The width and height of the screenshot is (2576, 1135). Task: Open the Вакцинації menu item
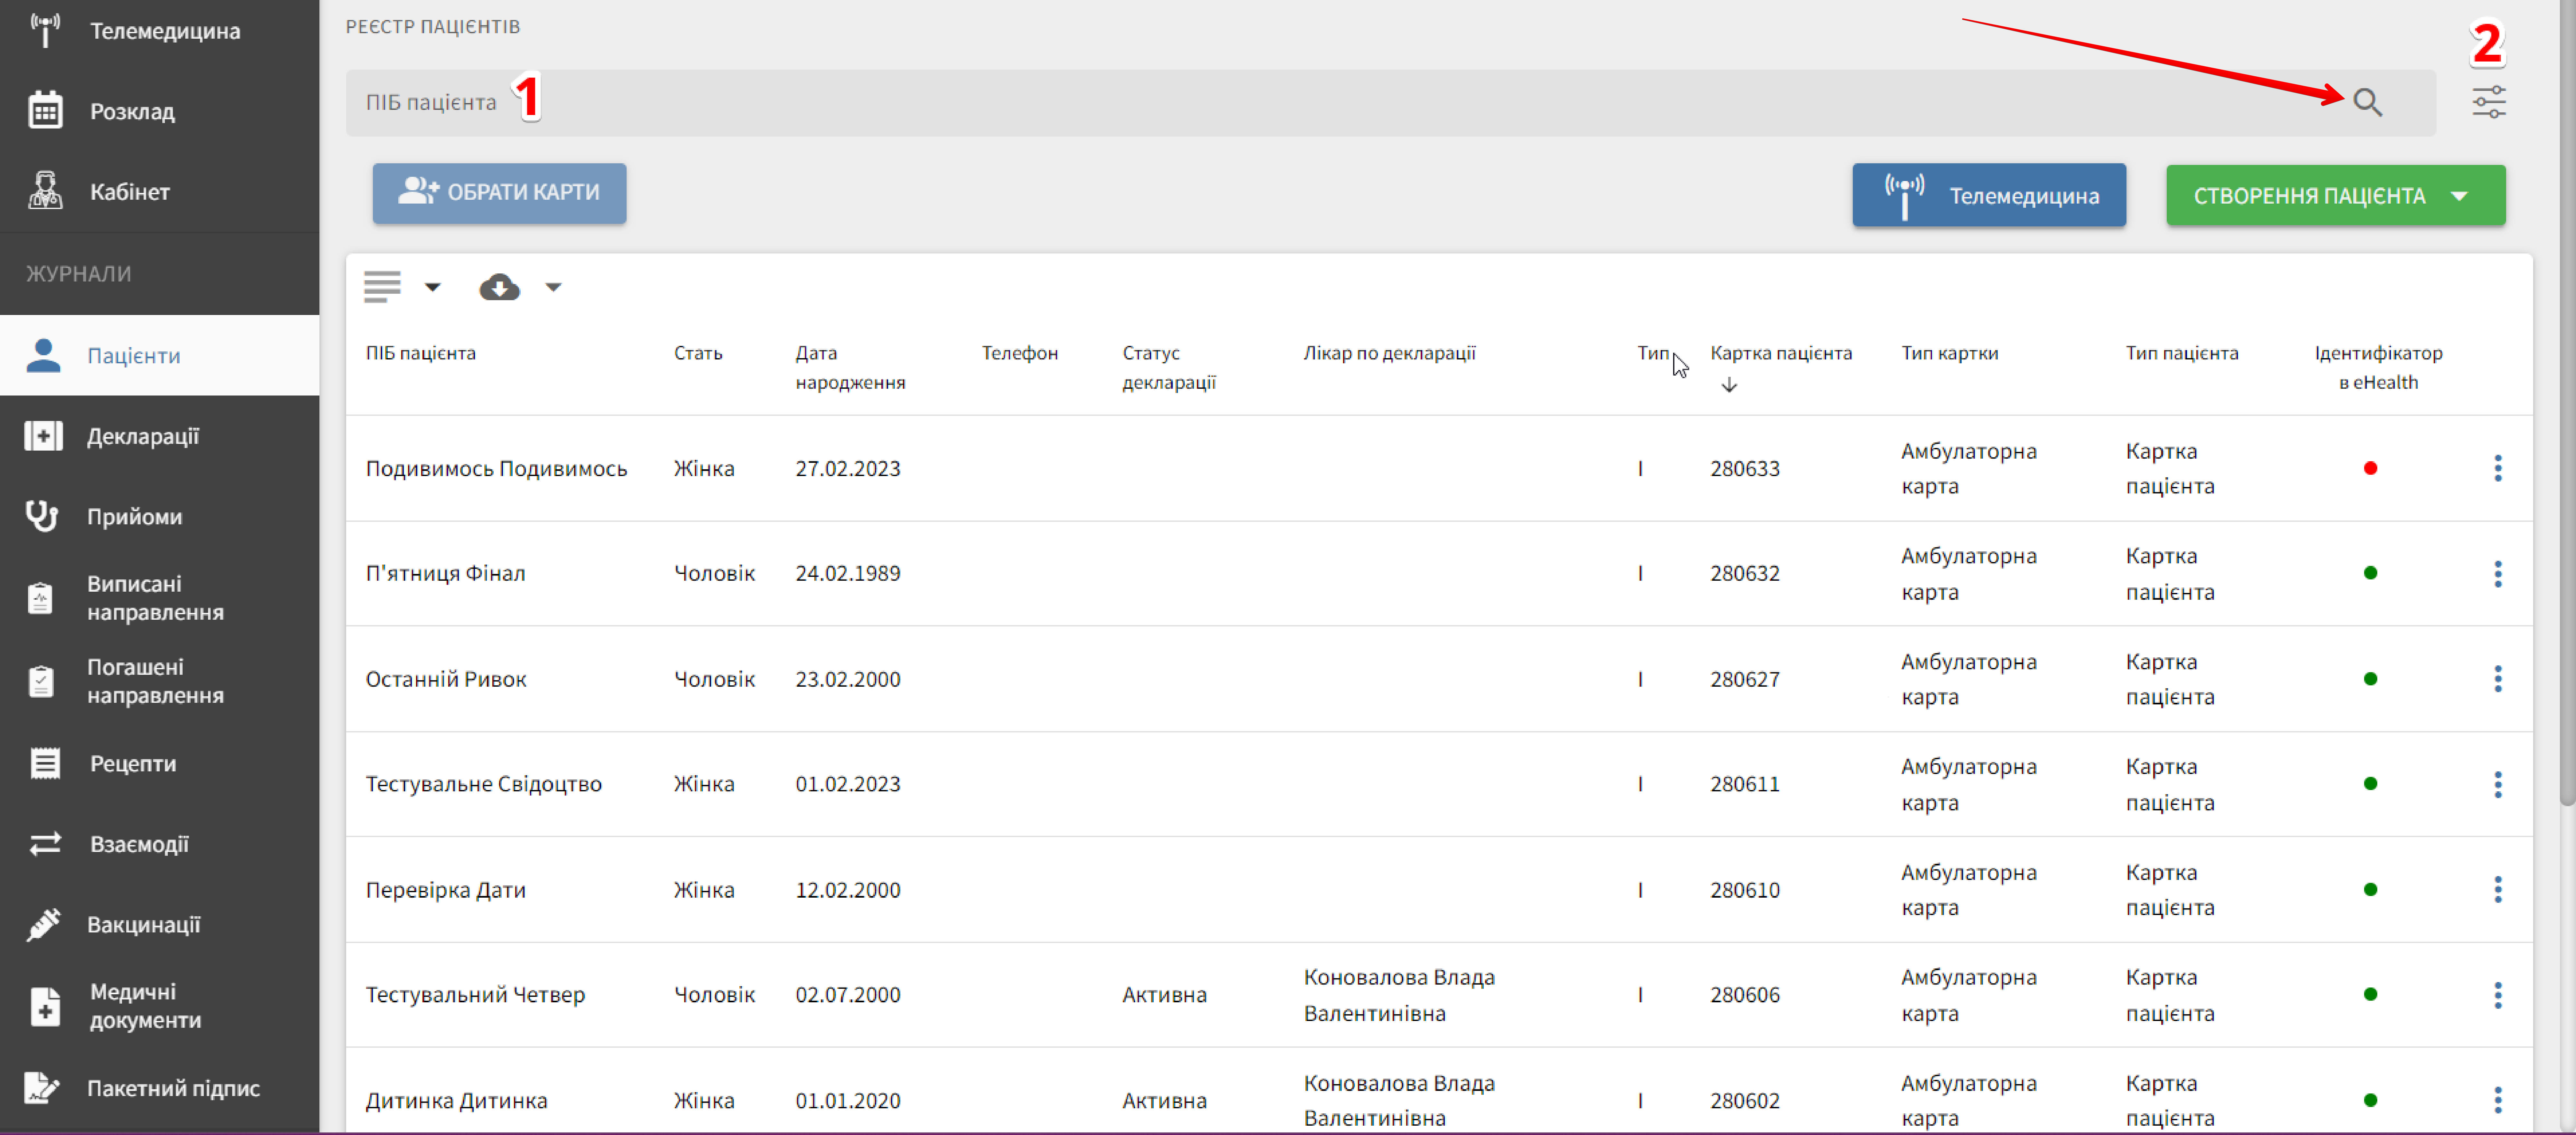[143, 924]
